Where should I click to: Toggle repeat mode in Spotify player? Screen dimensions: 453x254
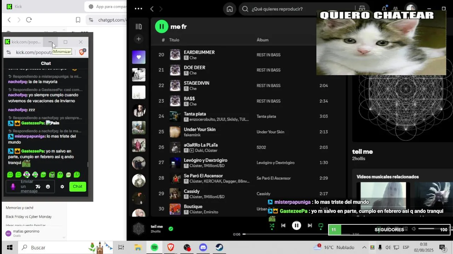[321, 225]
